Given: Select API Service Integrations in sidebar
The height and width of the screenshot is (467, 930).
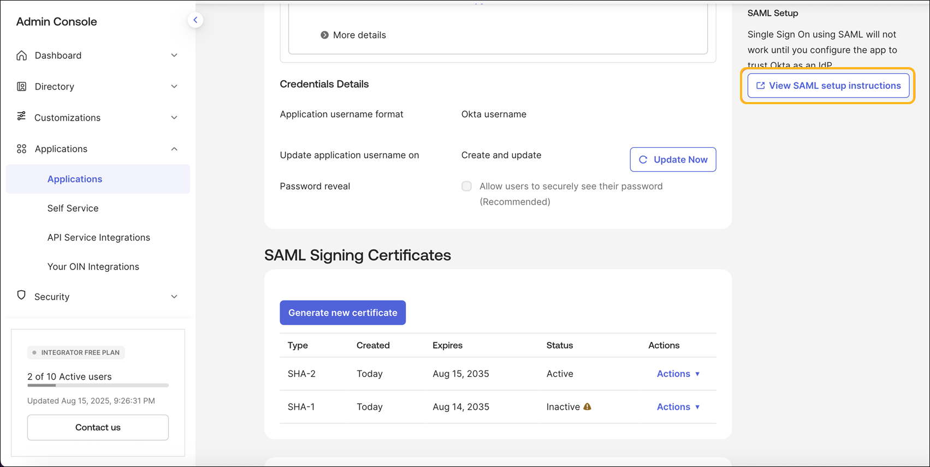Looking at the screenshot, I should point(98,237).
